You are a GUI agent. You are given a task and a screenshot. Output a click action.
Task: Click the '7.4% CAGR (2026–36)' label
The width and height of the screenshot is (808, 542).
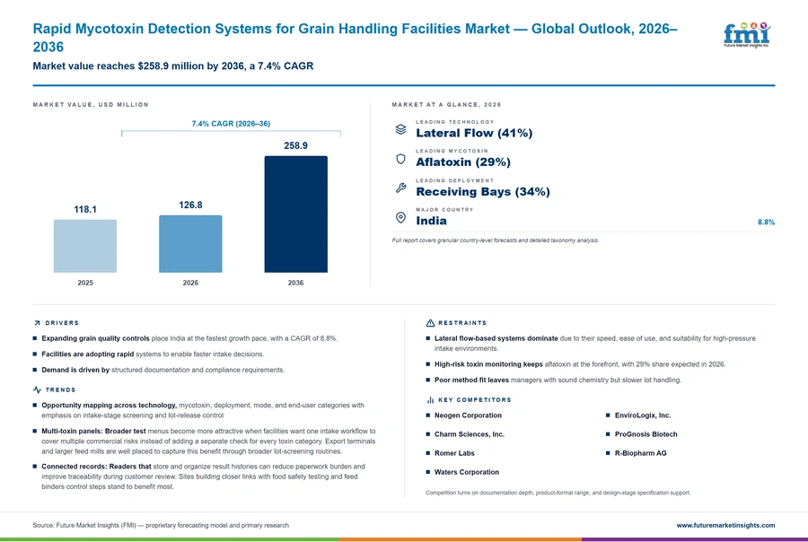(231, 124)
